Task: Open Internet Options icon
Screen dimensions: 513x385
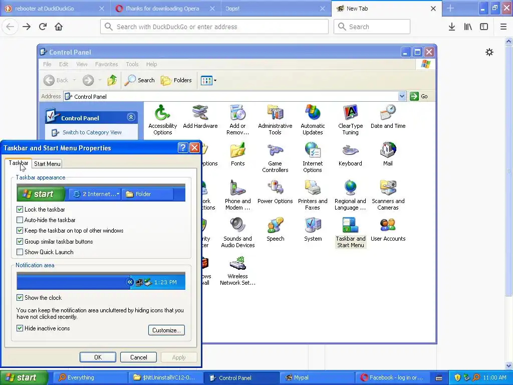Action: click(313, 157)
